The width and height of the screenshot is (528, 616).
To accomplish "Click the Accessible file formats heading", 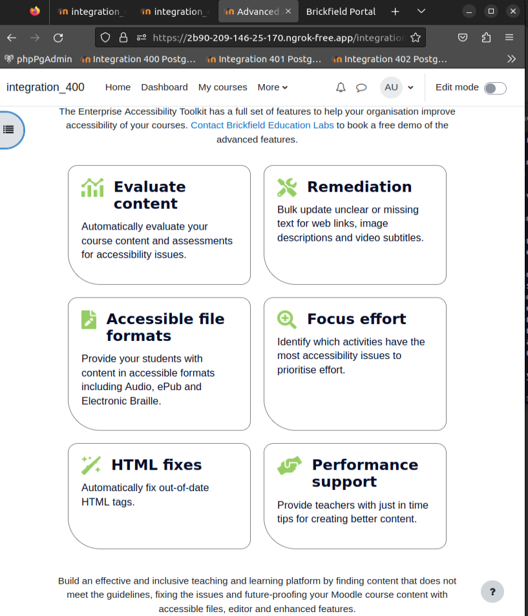I will click(165, 327).
